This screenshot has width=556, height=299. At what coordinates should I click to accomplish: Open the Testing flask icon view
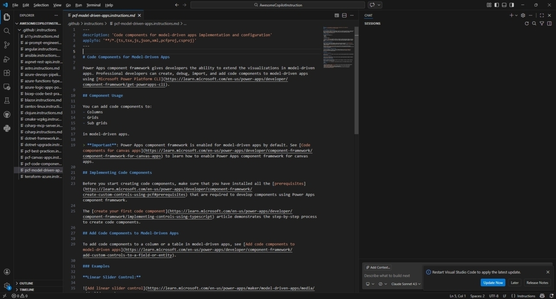7,101
